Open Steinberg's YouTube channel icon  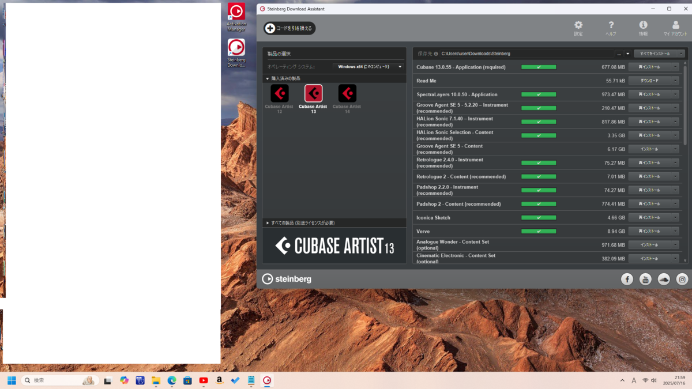click(x=645, y=279)
